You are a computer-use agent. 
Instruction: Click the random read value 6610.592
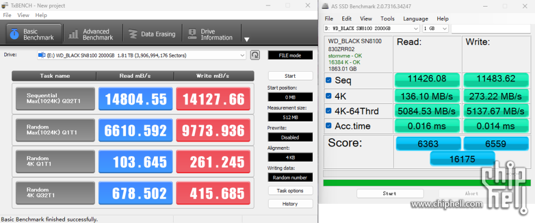(135, 130)
